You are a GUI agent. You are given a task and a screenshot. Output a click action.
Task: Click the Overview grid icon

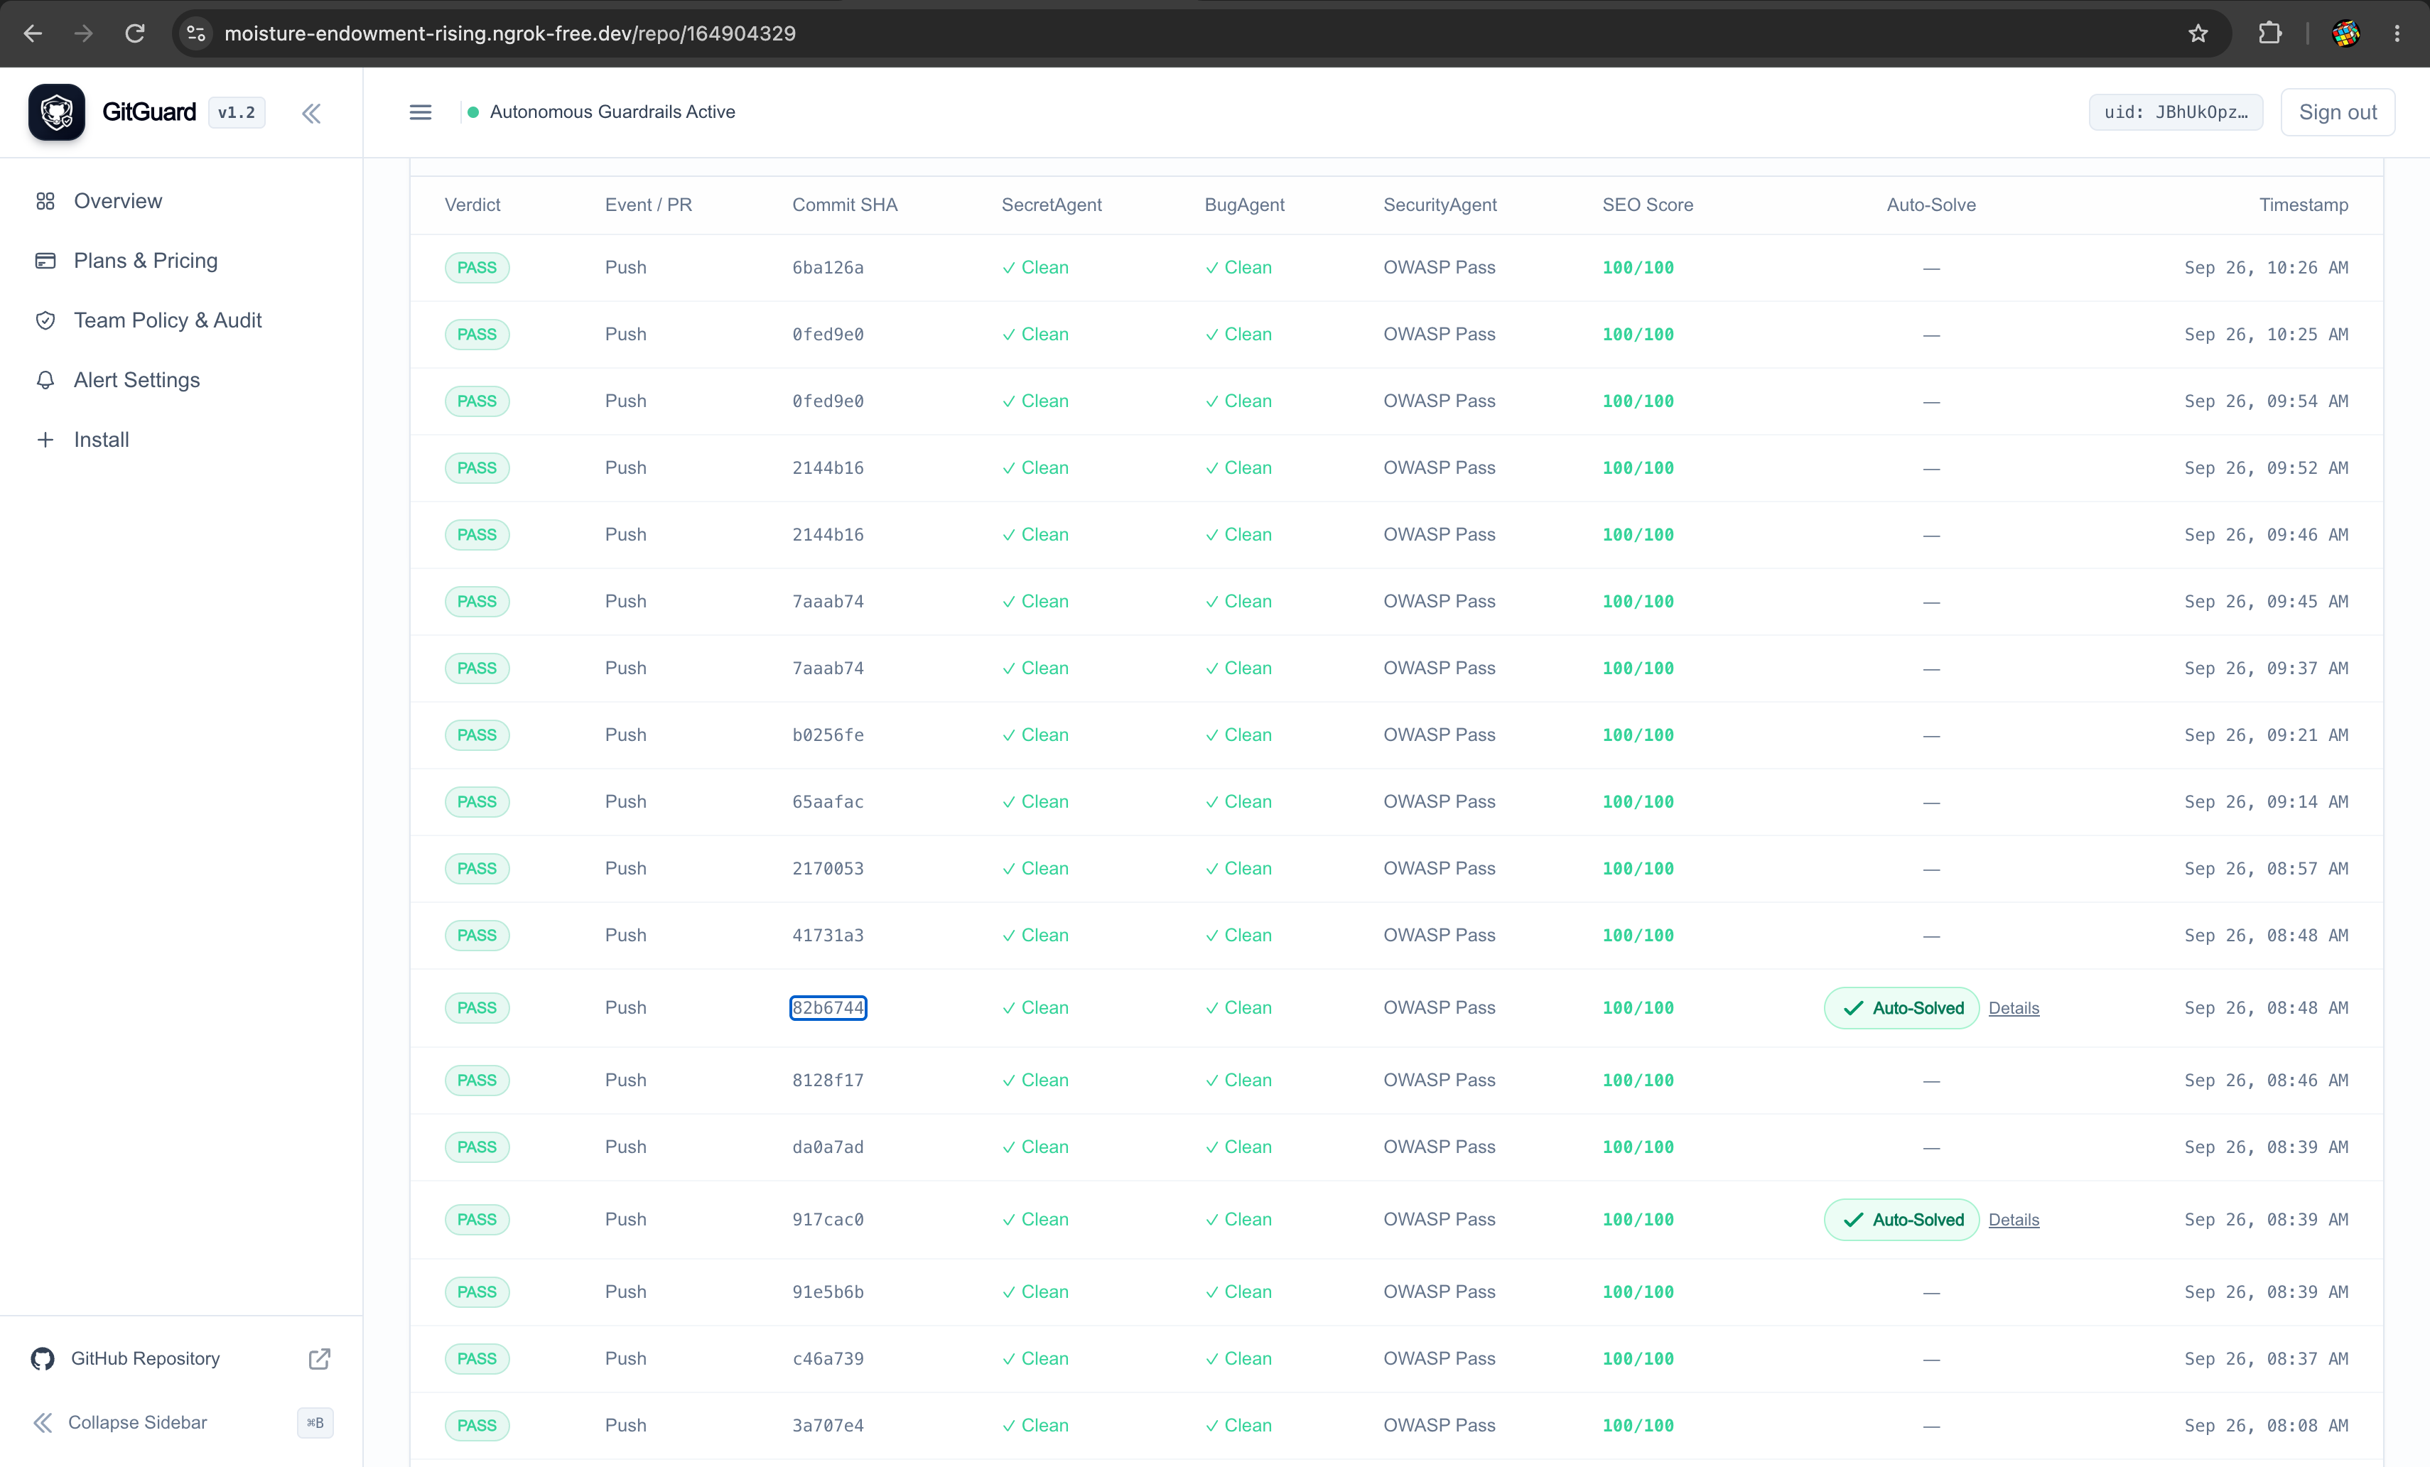tap(45, 201)
